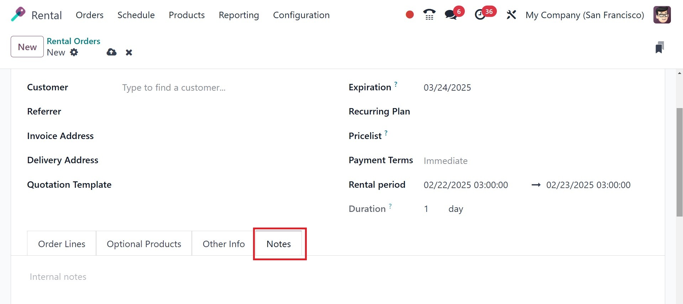Switch to the Order Lines tab
Screen dimensions: 683x304
point(62,244)
